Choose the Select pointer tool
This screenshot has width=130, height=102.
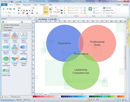click(x=46, y=11)
